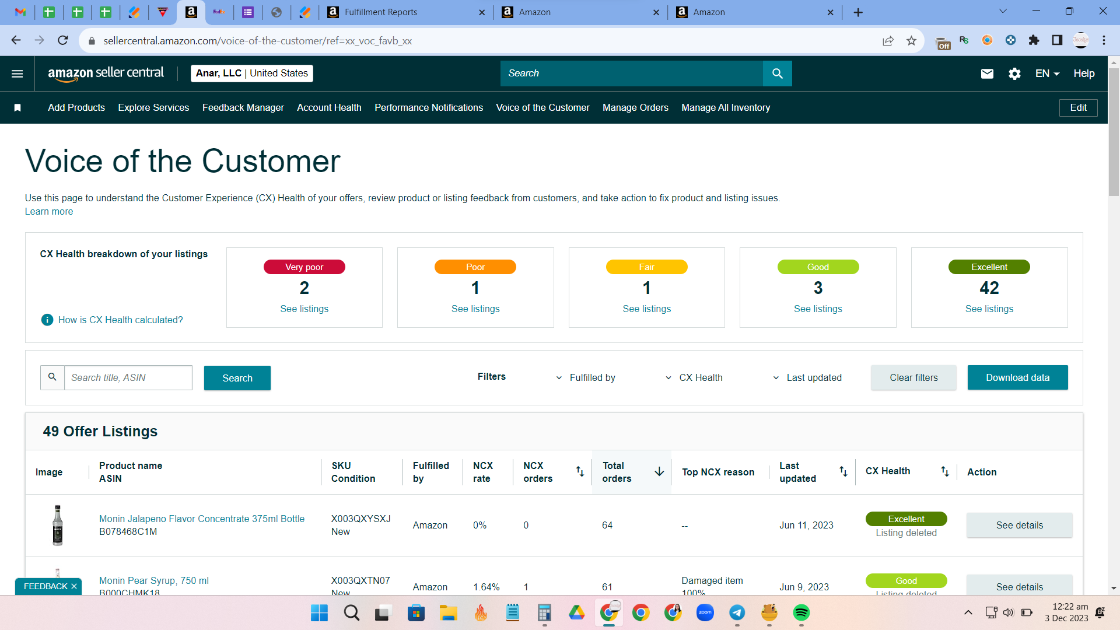
Task: Open Telegram from the taskbar
Action: pyautogui.click(x=737, y=613)
